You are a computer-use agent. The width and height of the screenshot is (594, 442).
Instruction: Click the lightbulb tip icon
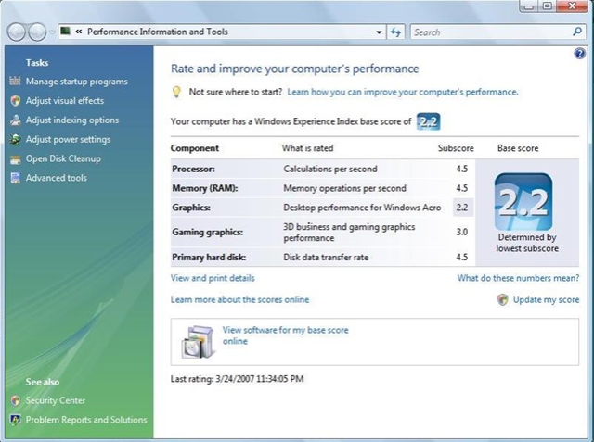pos(176,92)
